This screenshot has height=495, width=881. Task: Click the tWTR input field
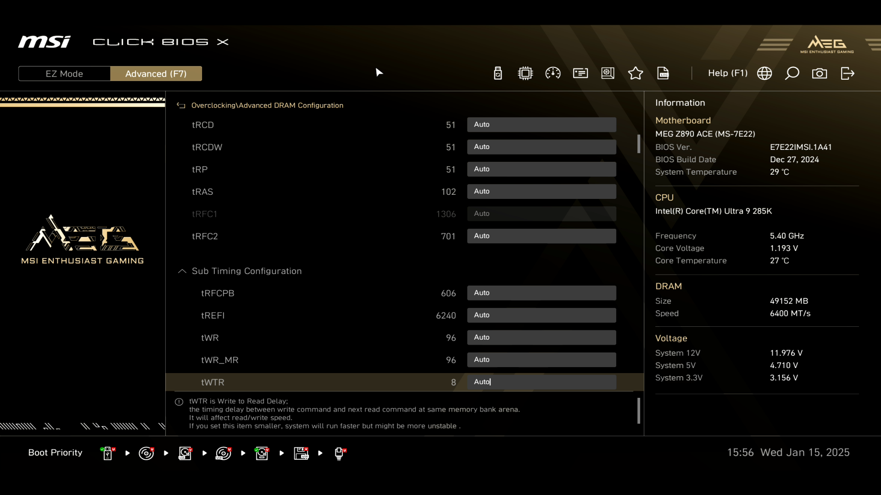pyautogui.click(x=541, y=382)
